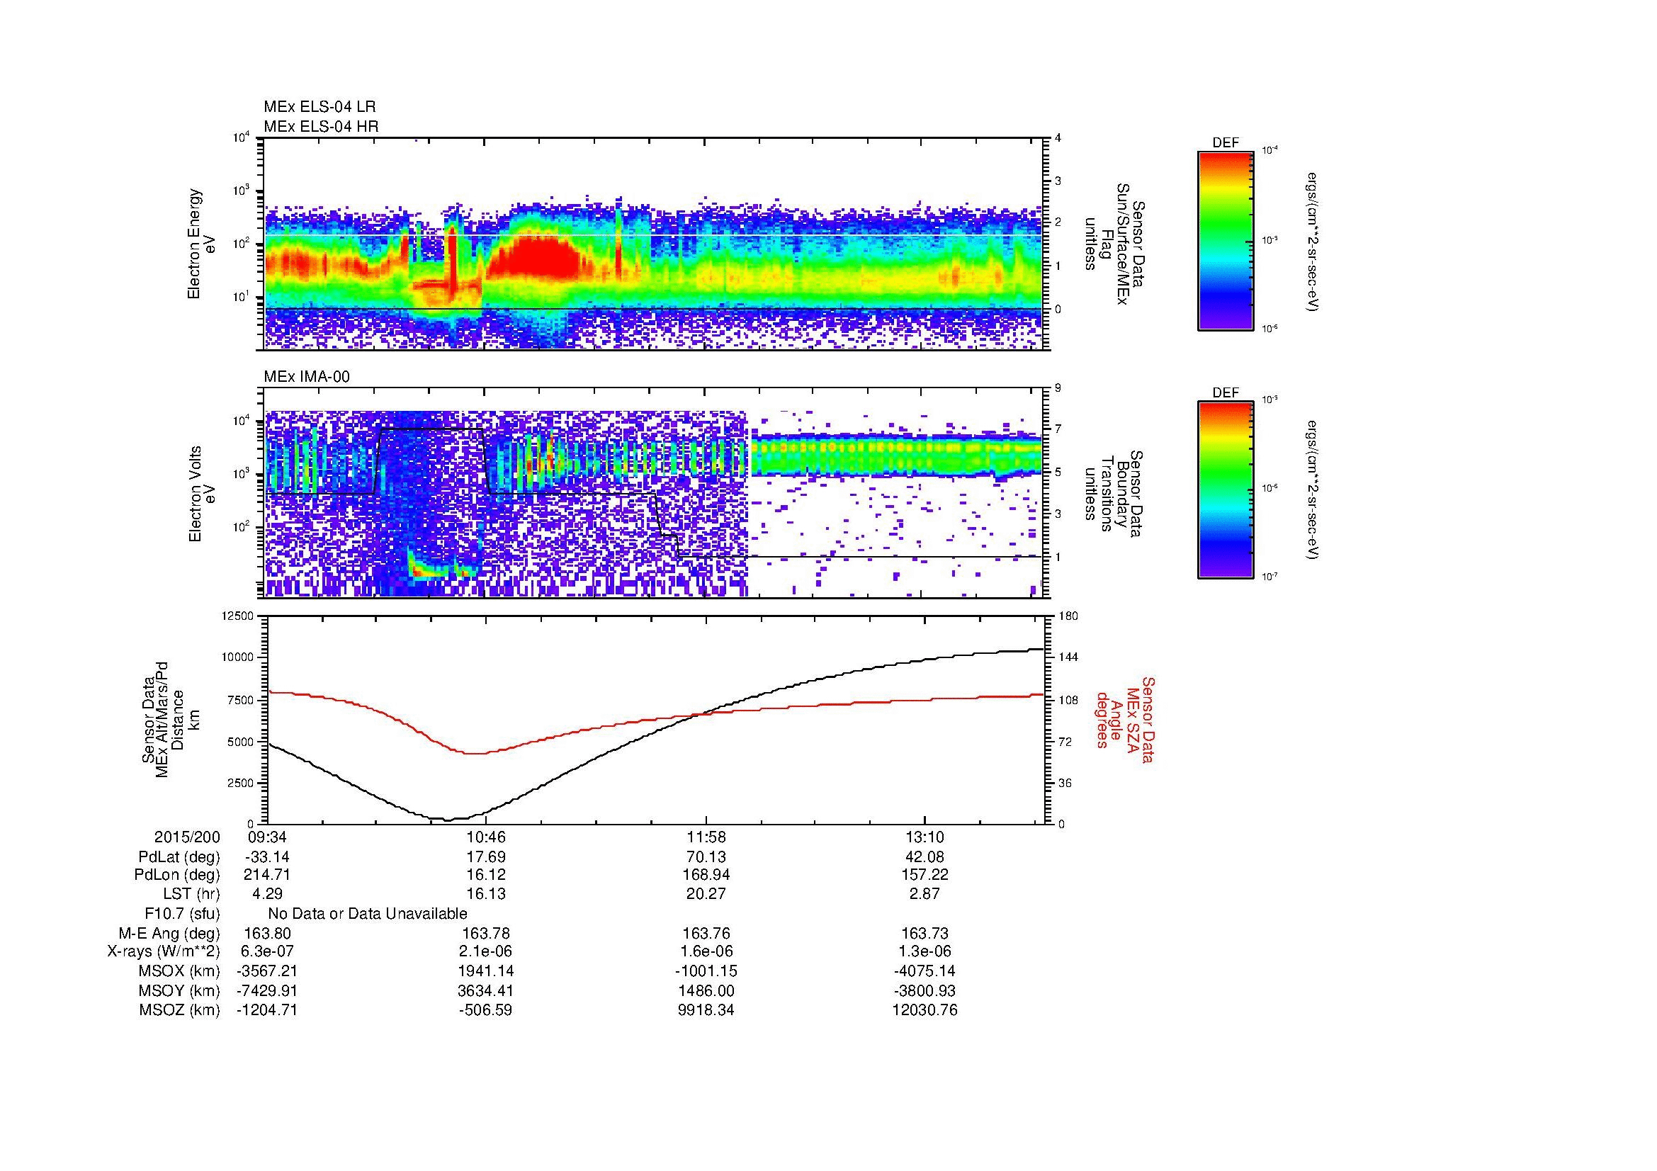1657x1171 pixels.
Task: Click MSOX value '-4075.14'
Action: [924, 972]
